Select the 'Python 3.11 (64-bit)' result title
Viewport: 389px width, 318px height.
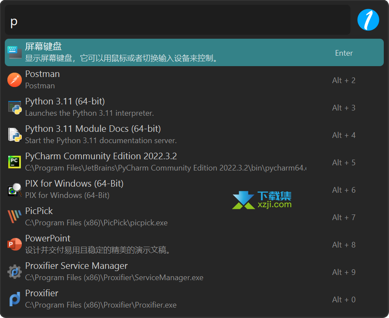point(65,101)
